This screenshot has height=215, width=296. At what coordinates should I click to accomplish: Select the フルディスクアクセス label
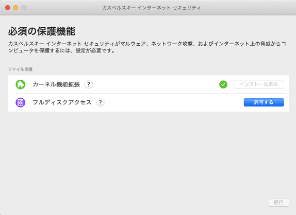tap(62, 102)
